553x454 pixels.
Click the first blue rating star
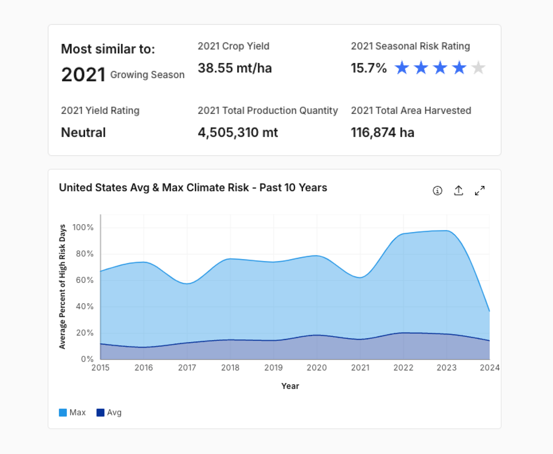pyautogui.click(x=402, y=68)
